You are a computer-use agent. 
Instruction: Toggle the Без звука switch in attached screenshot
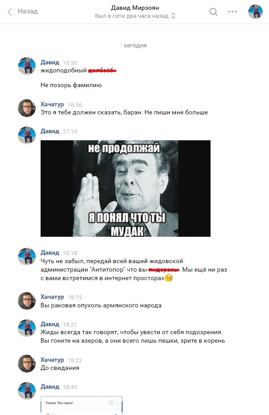[x=113, y=403]
